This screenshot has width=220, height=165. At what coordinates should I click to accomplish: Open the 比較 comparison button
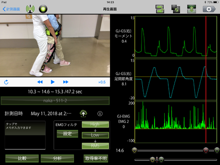tap(22, 158)
